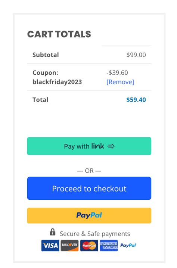This screenshot has width=177, height=268.
Task: Click the Discover card icon
Action: pyautogui.click(x=69, y=246)
